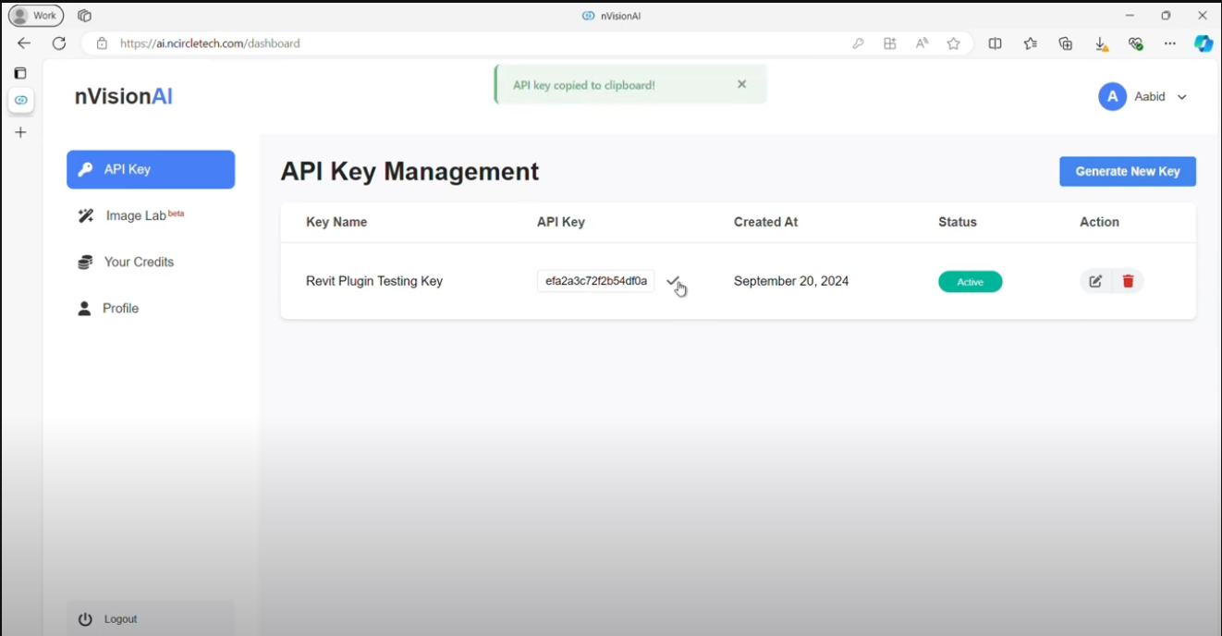Screen dimensions: 1222x636
Task: Click the Key Name column header
Action: (x=336, y=222)
